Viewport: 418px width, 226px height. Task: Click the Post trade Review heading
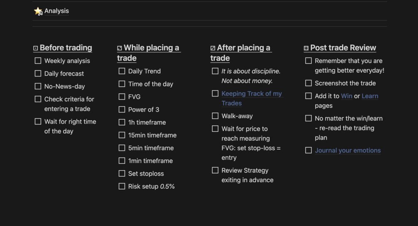tap(343, 48)
